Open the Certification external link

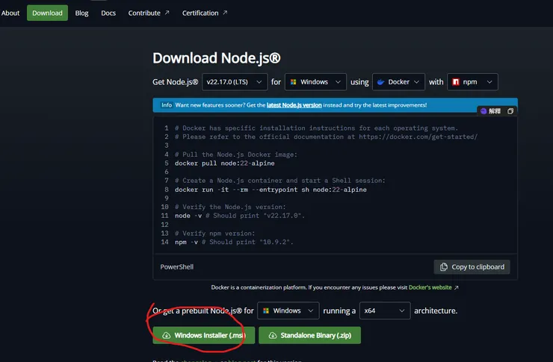205,13
